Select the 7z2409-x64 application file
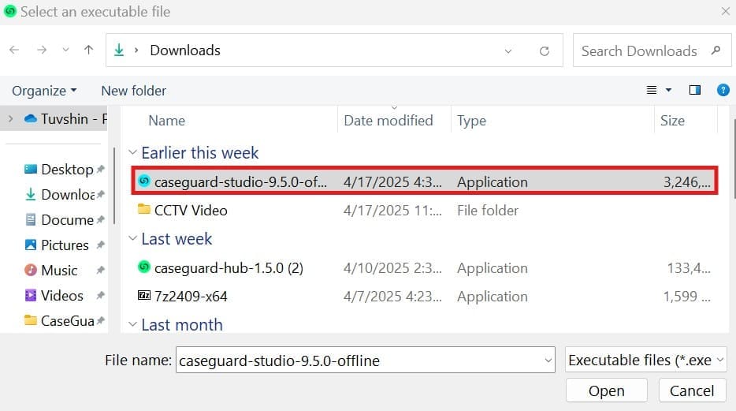This screenshot has height=411, width=736. (191, 297)
